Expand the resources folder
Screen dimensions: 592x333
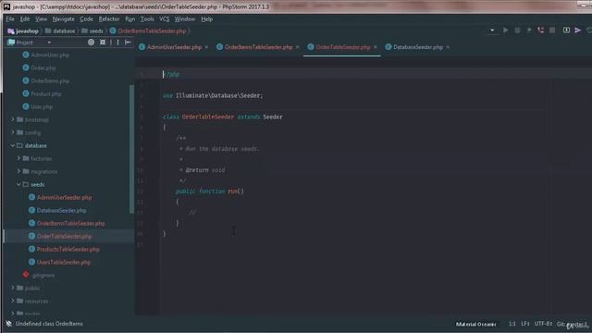(12, 301)
